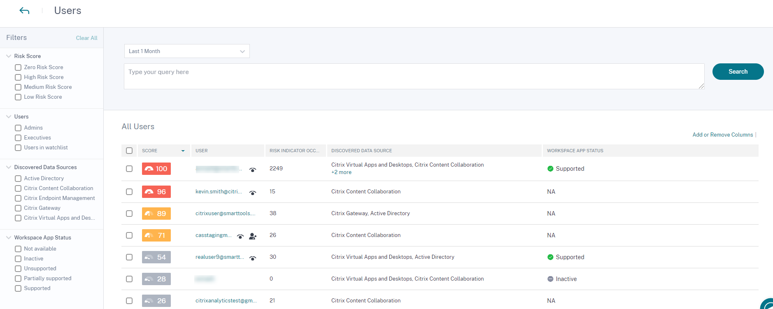Select all users header checkbox

pos(129,151)
